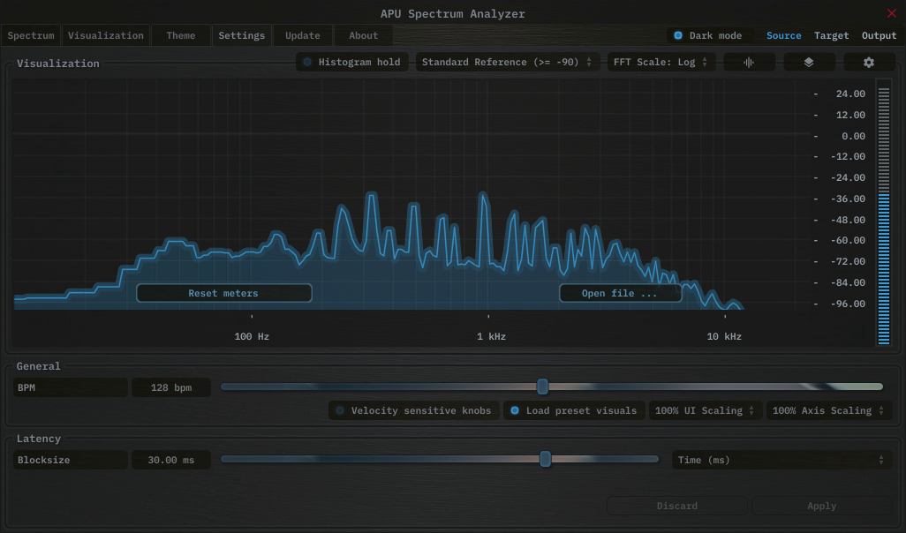
Task: Open 100% Axis Scaling dropdown
Action: click(828, 411)
